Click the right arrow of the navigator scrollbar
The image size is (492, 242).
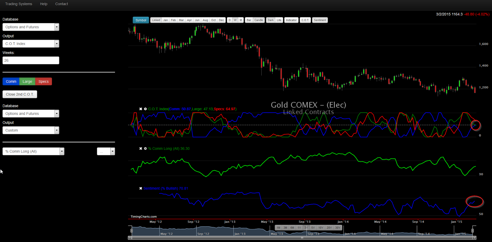pyautogui.click(x=474, y=238)
